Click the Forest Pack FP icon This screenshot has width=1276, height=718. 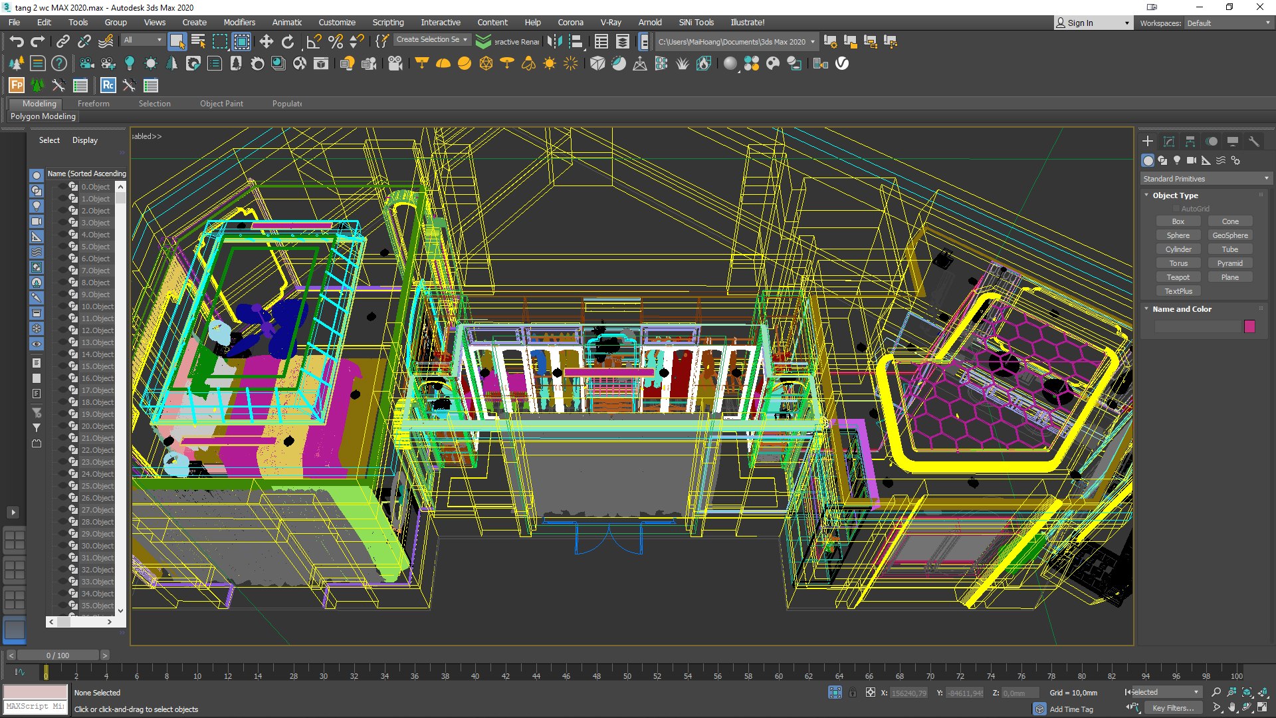coord(17,85)
